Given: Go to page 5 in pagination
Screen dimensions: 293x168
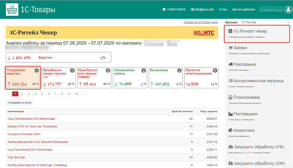Looking at the screenshot, I should click(42, 94).
